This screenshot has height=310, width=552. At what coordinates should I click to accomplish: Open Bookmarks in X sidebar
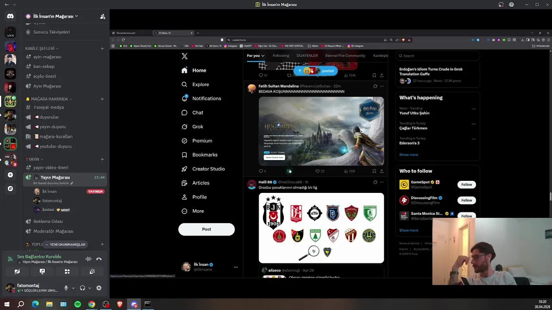click(200, 155)
